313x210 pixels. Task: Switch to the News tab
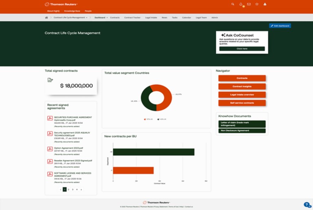(x=165, y=18)
